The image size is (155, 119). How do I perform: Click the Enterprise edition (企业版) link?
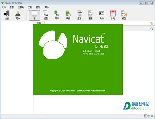[97, 51]
